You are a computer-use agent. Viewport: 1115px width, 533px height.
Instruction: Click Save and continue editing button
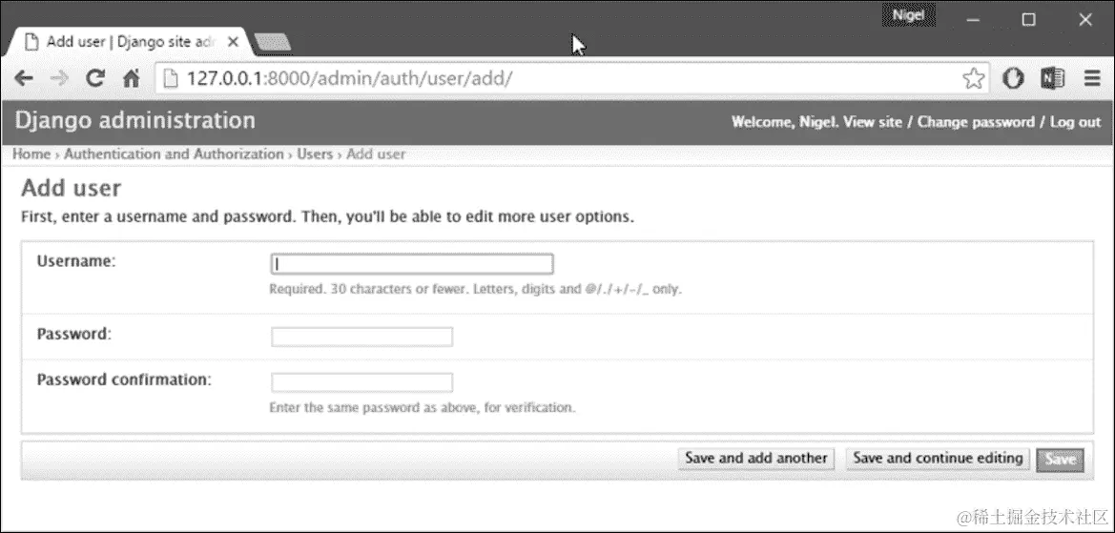[938, 459]
